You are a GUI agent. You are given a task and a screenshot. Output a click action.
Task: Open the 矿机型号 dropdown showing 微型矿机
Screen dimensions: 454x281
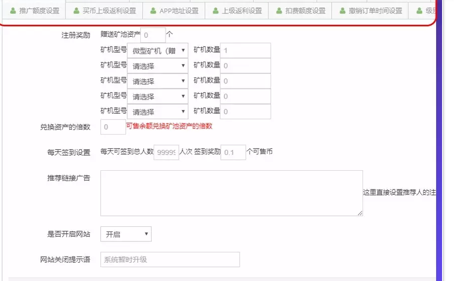click(x=158, y=51)
